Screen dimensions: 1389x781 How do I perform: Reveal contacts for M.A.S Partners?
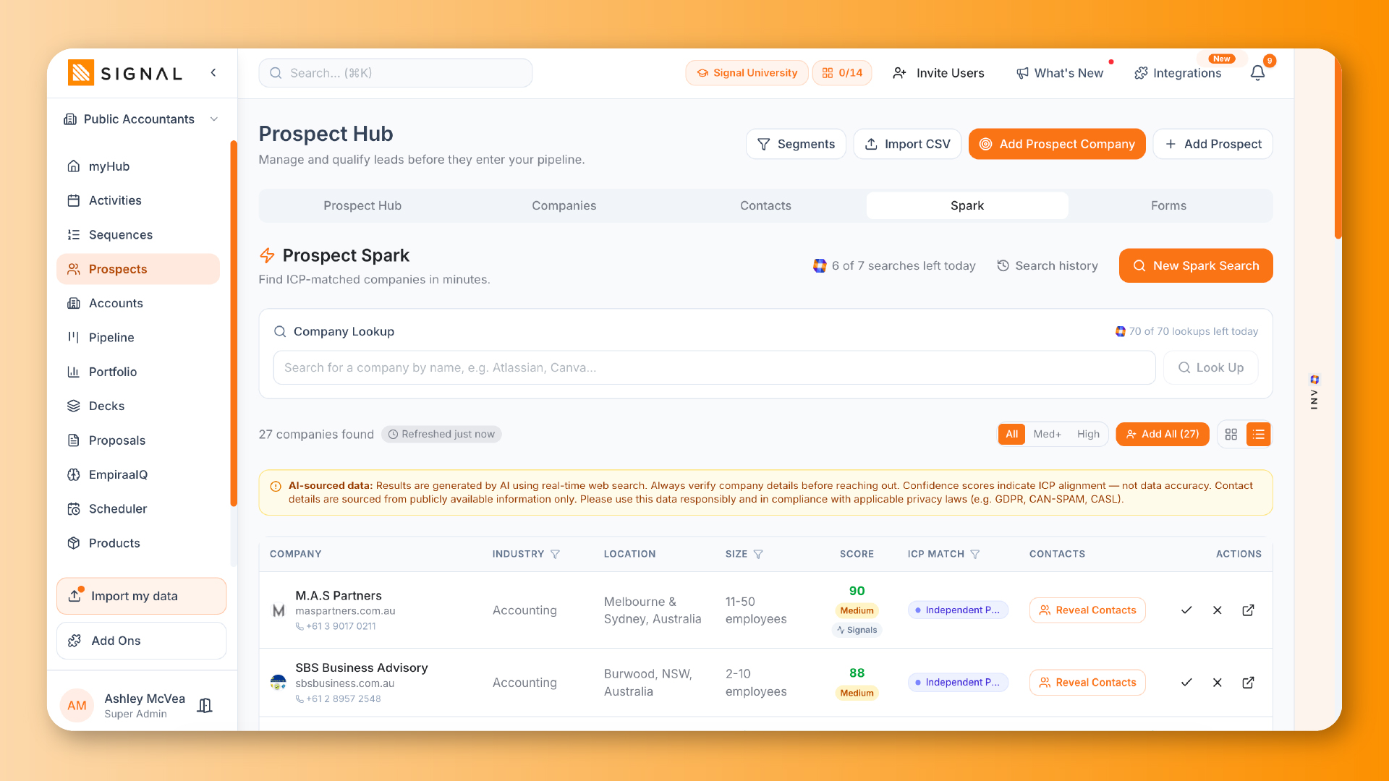(x=1087, y=610)
